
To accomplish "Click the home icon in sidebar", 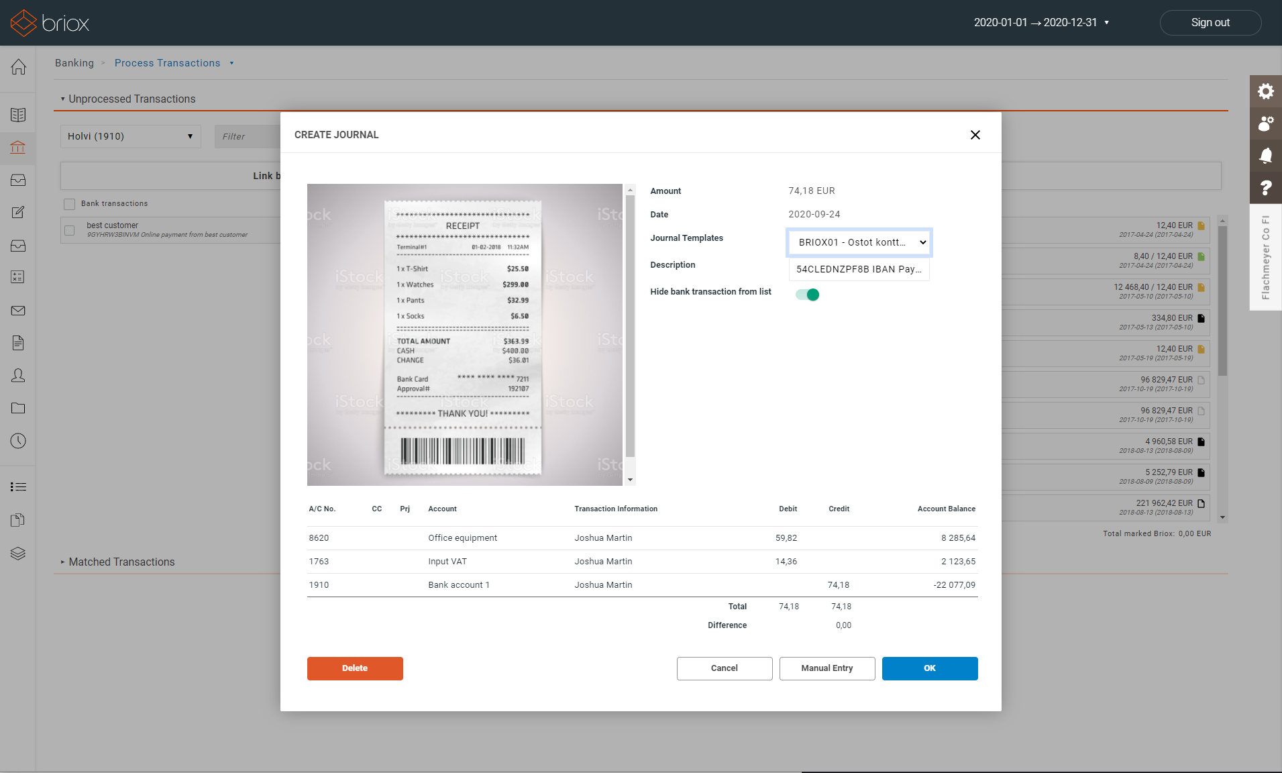I will tap(18, 67).
